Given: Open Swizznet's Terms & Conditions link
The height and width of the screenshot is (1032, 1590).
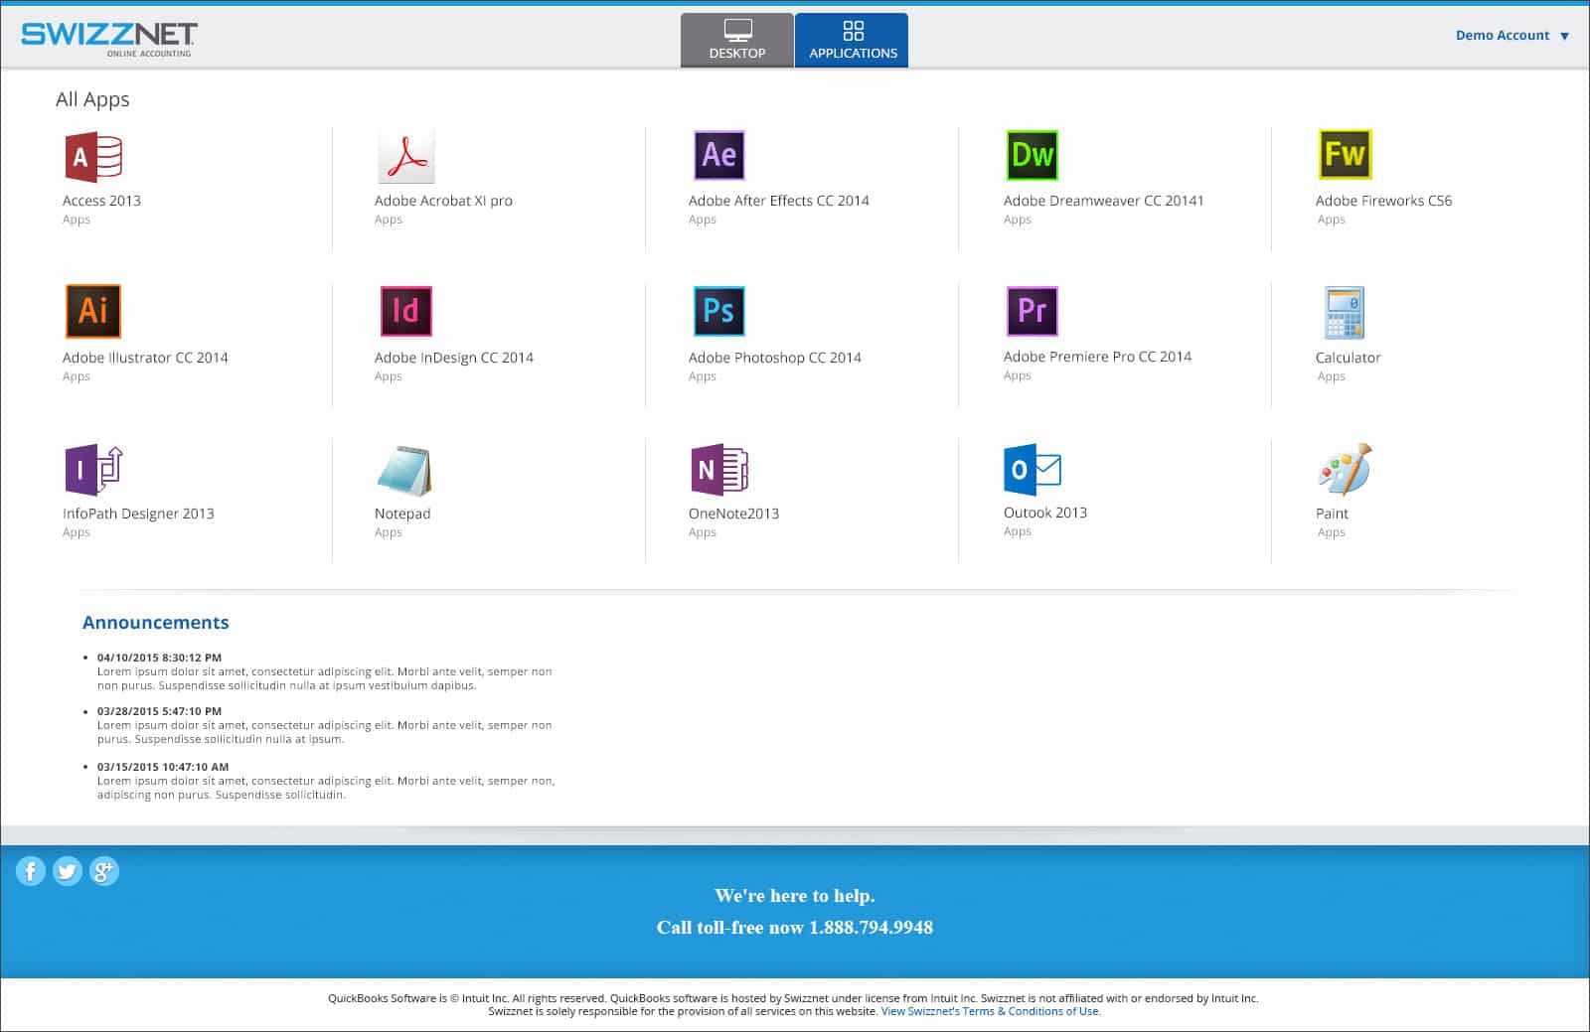Looking at the screenshot, I should pos(991,1011).
